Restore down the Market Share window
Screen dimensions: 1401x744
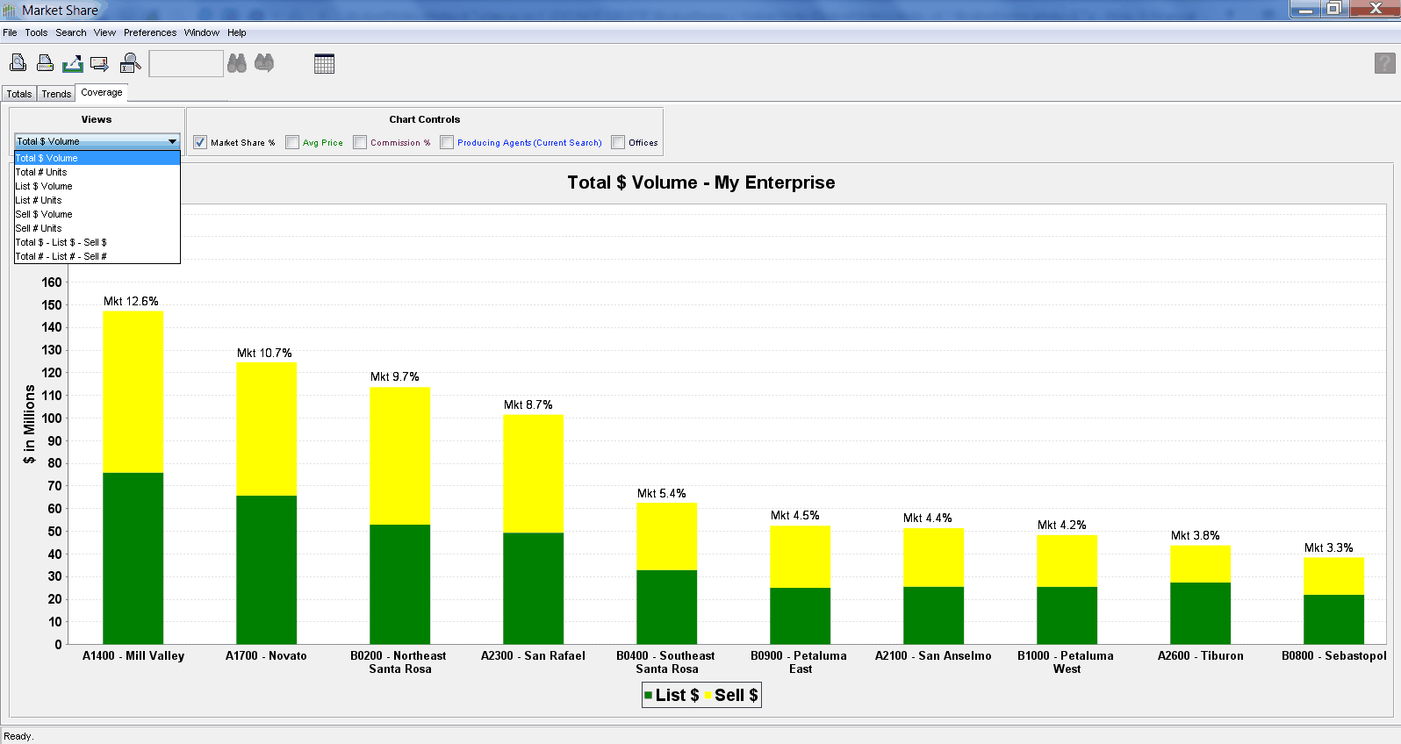pyautogui.click(x=1333, y=9)
